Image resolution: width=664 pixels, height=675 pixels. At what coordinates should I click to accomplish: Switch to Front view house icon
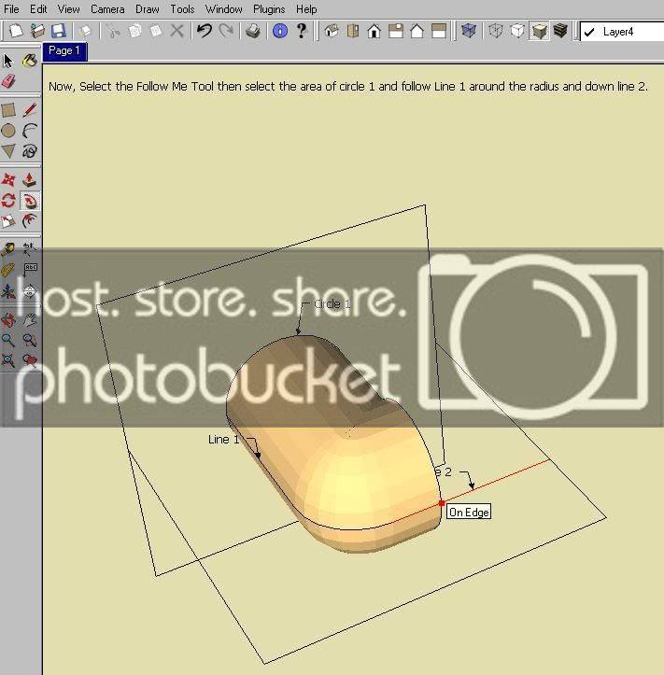coord(374,31)
